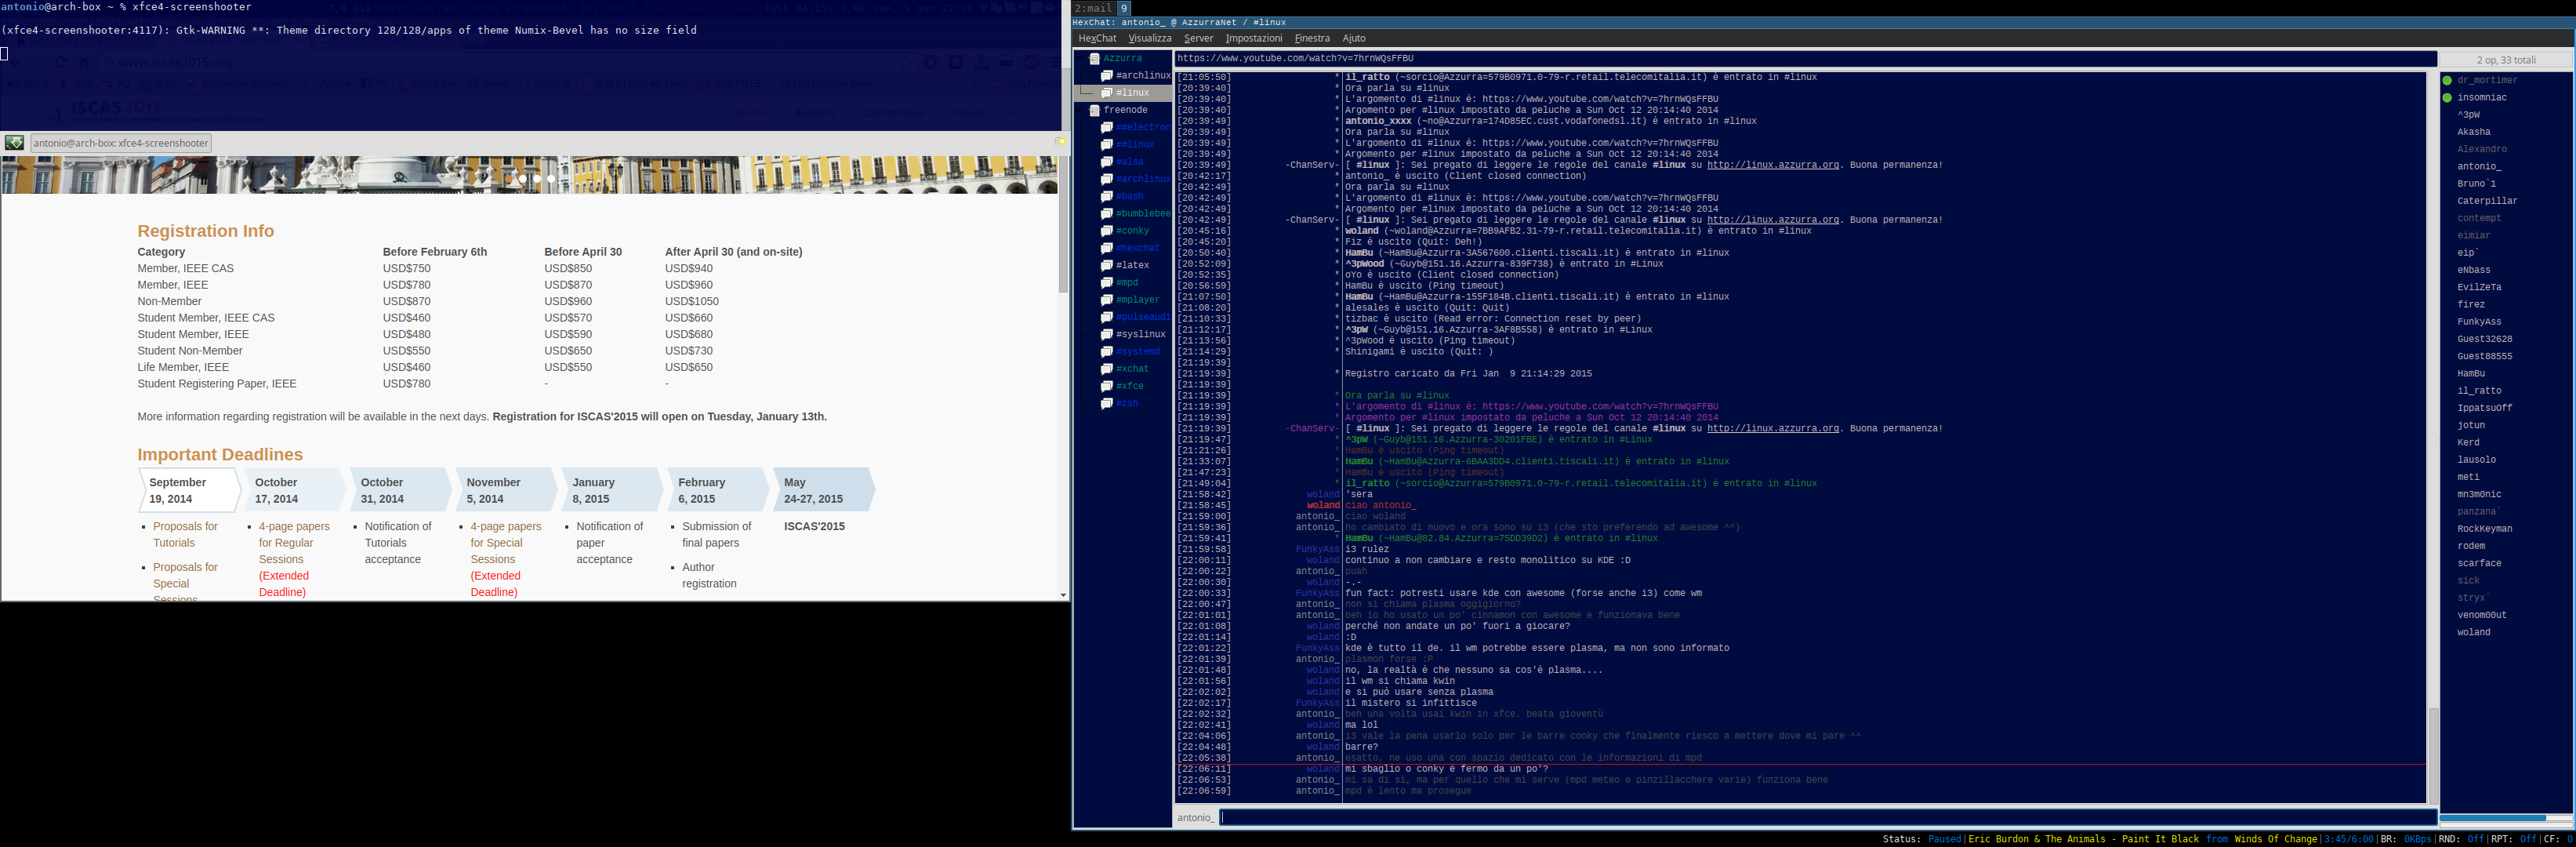Click the 'Paused' player status in the status bar

point(1945,839)
